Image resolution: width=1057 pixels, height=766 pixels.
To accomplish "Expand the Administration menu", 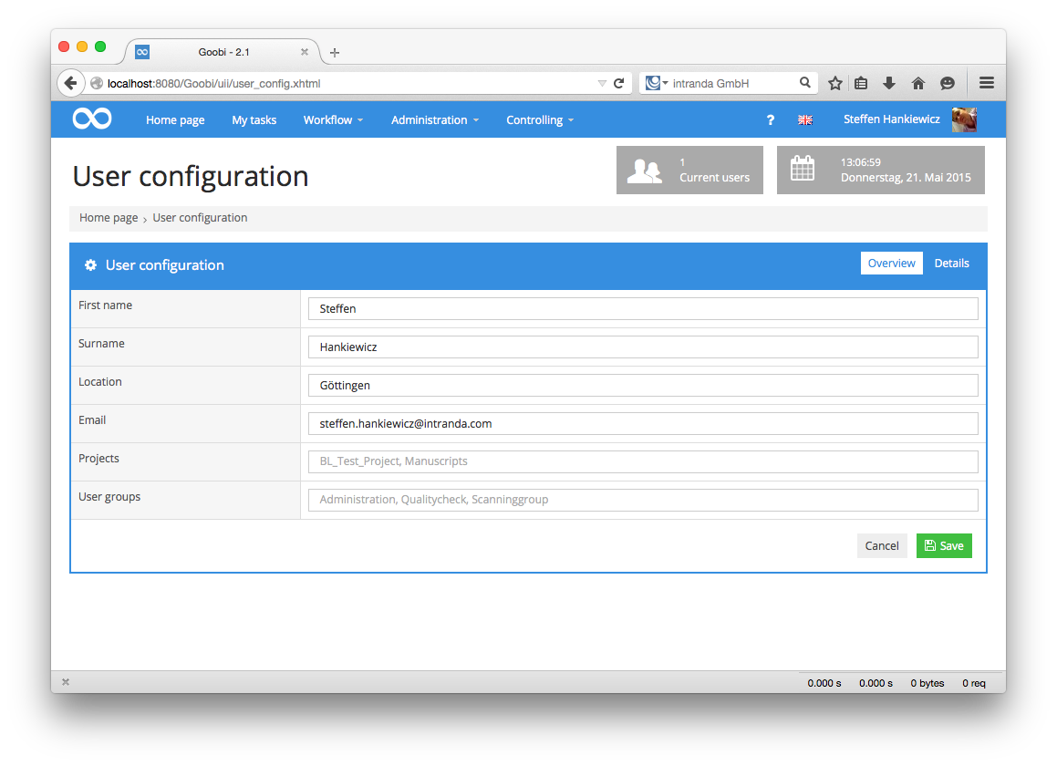I will point(435,120).
